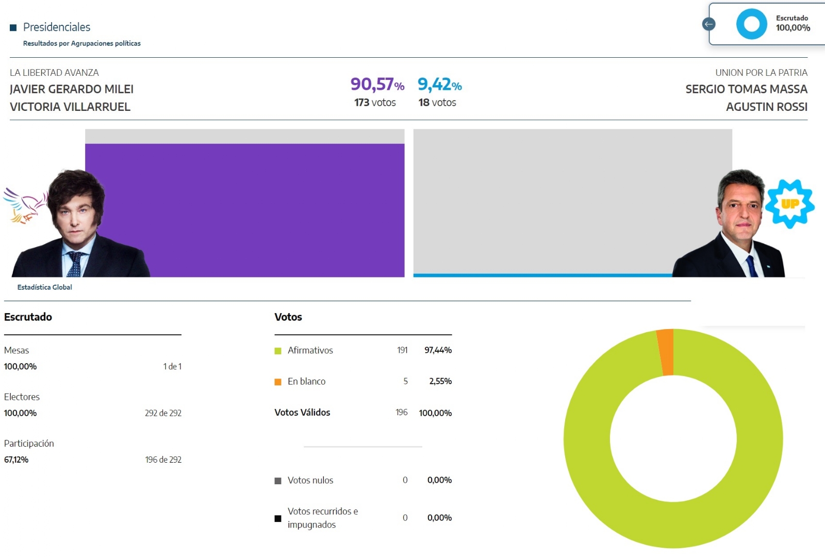Click the Mesas label
Screen dimensions: 825x557
[16, 351]
